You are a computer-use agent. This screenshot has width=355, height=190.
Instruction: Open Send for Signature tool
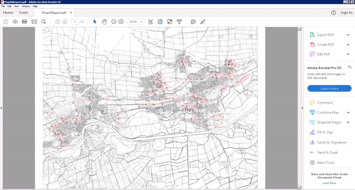point(332,142)
